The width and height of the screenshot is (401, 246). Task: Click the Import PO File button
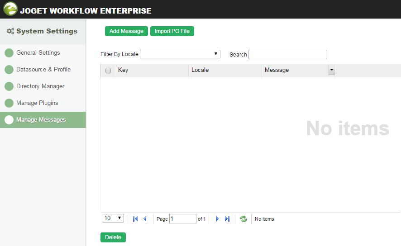172,31
